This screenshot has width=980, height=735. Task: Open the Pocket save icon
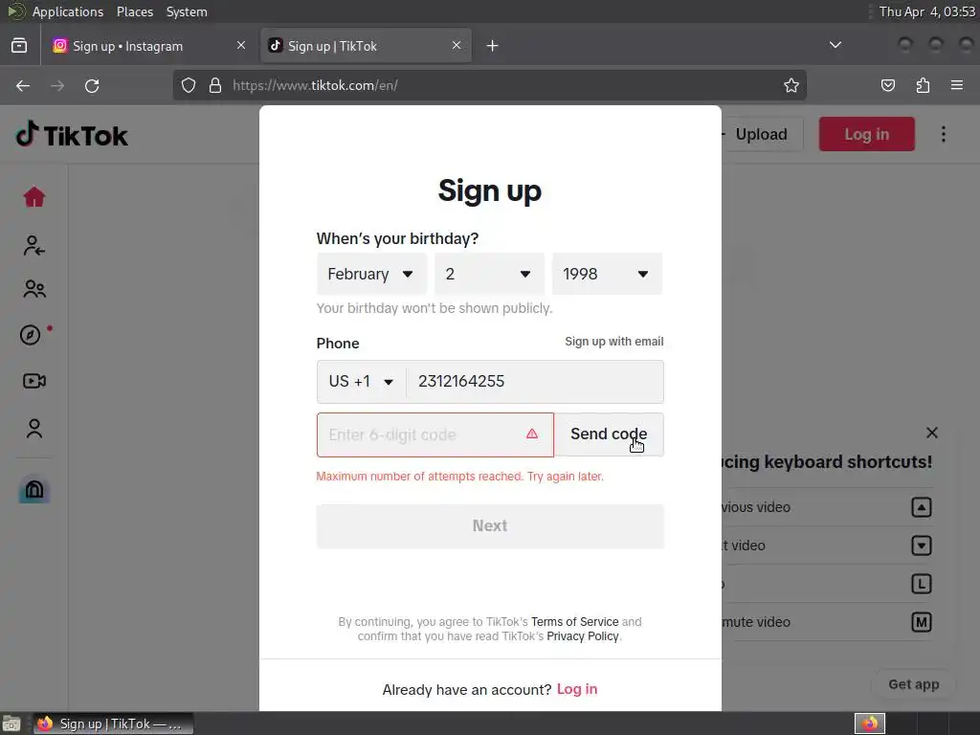(x=887, y=85)
